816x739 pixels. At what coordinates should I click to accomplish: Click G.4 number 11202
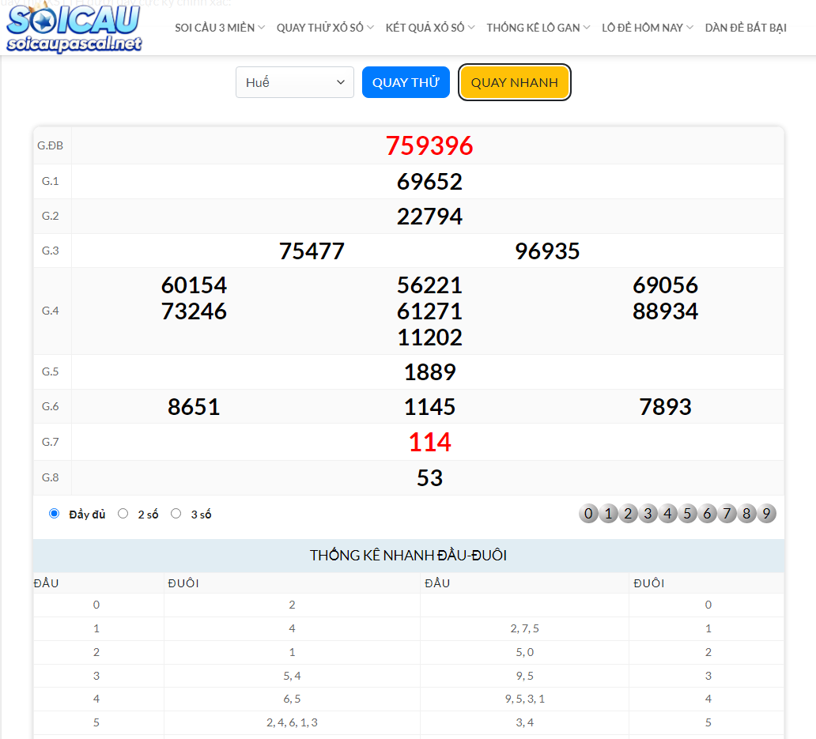[429, 337]
